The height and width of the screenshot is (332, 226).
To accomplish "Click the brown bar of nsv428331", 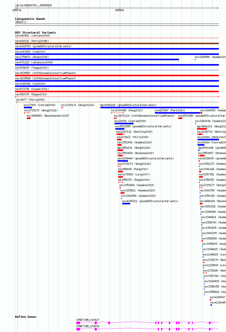I will pyautogui.click(x=117, y=43).
